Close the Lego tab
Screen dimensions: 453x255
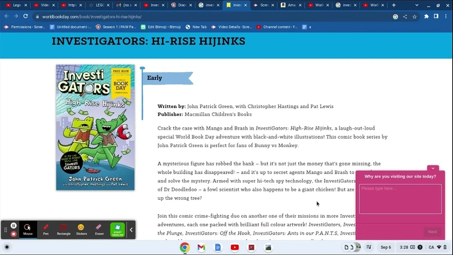click(26, 5)
